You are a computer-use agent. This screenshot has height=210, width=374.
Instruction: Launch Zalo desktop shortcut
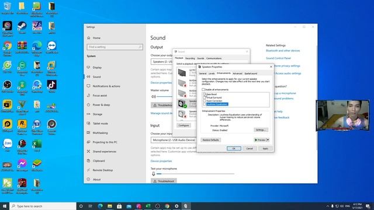click(x=8, y=145)
